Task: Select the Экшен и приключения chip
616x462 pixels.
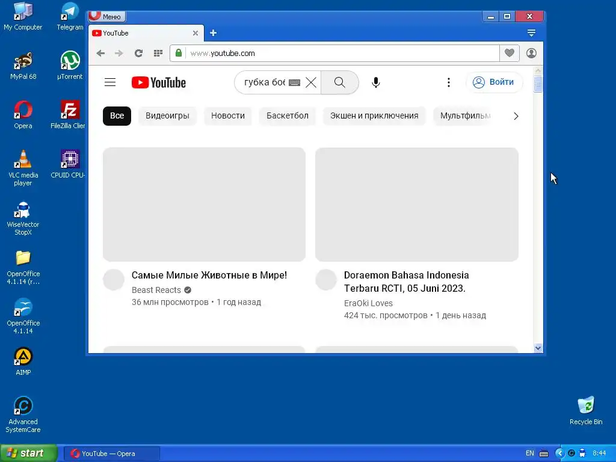Action: 374,116
